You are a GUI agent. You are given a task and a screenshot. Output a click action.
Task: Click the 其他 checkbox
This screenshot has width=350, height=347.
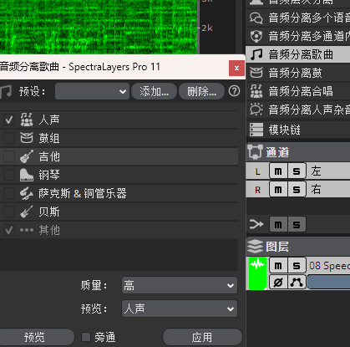(x=9, y=230)
